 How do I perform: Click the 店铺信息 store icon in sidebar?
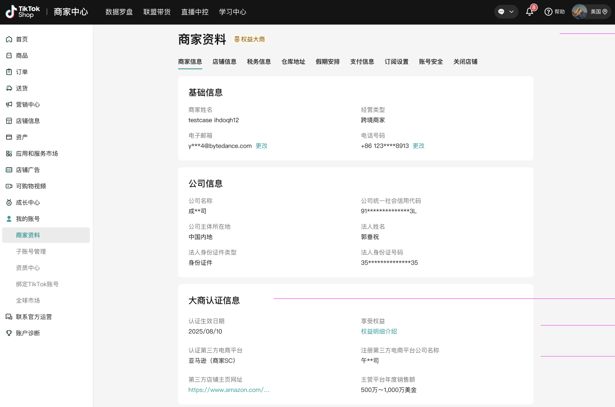click(x=9, y=121)
